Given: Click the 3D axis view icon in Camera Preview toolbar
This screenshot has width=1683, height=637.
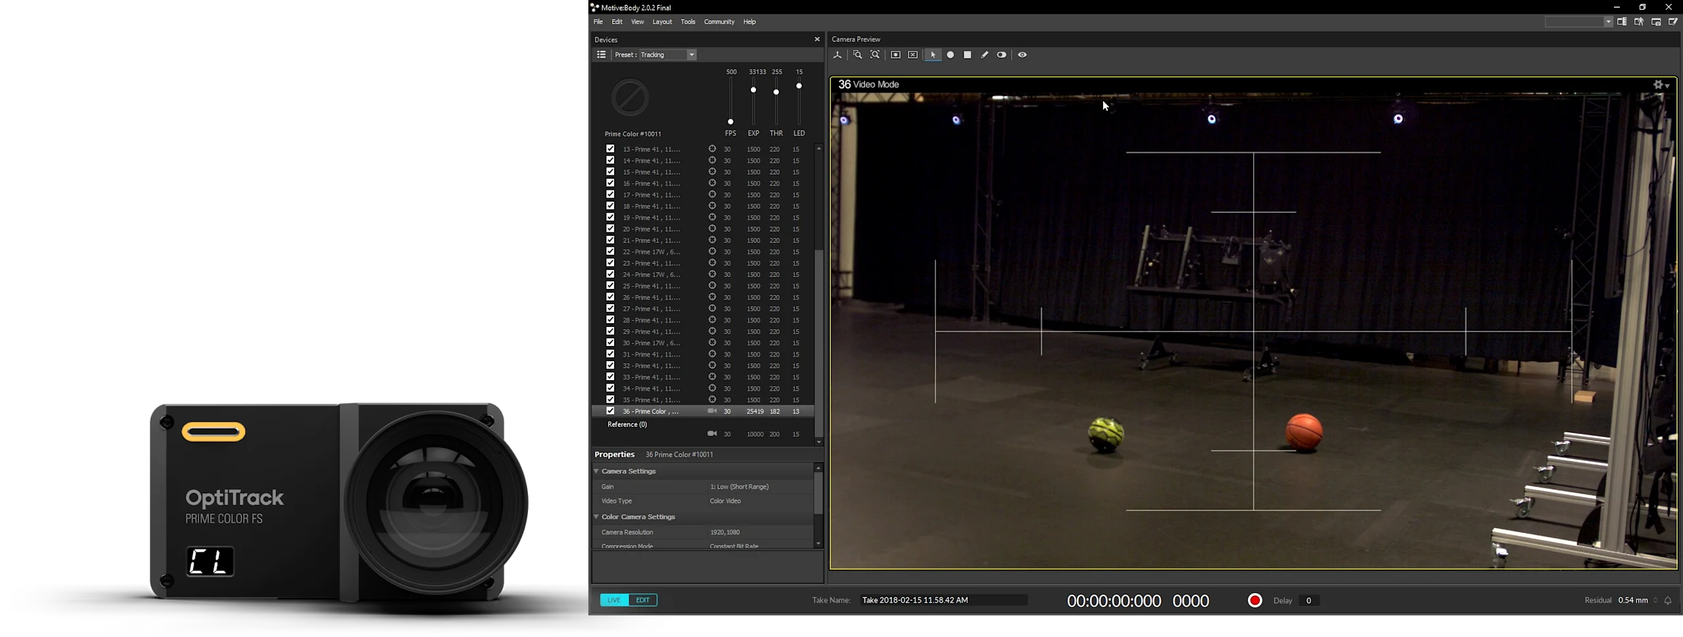Looking at the screenshot, I should [x=838, y=55].
